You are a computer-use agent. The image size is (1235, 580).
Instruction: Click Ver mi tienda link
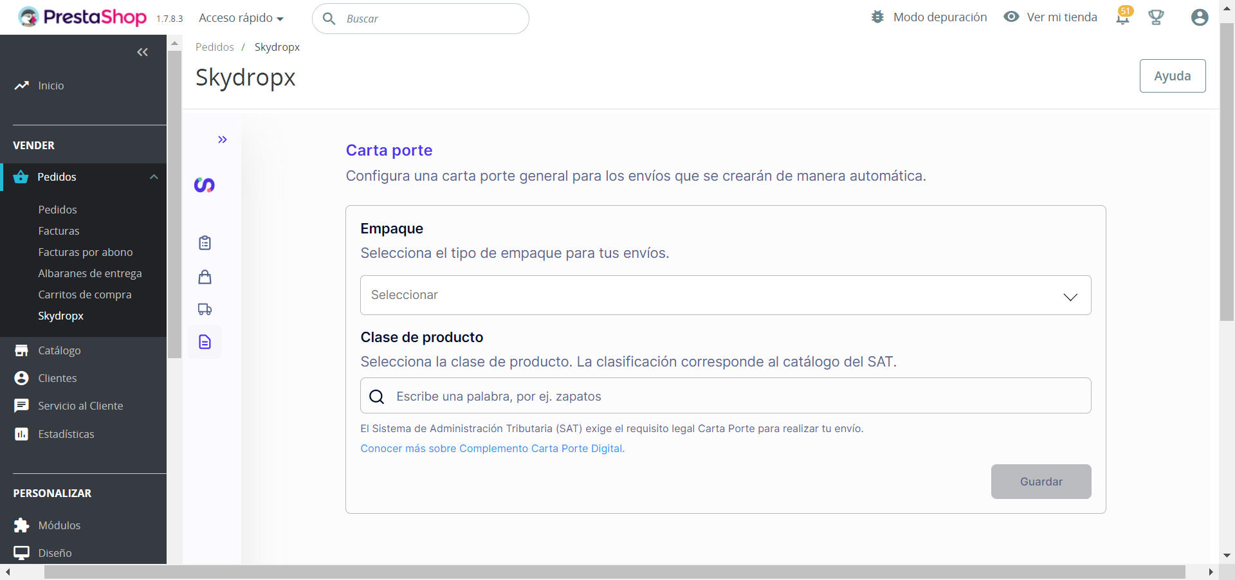[x=1062, y=17]
